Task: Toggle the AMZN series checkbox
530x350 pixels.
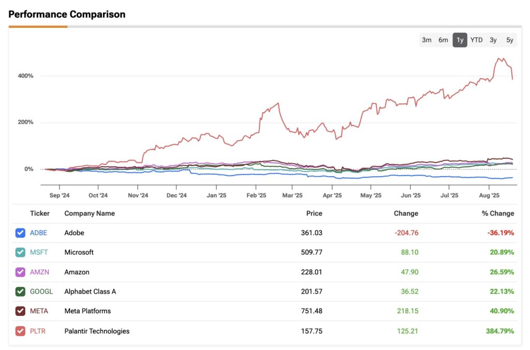Action: (20, 272)
